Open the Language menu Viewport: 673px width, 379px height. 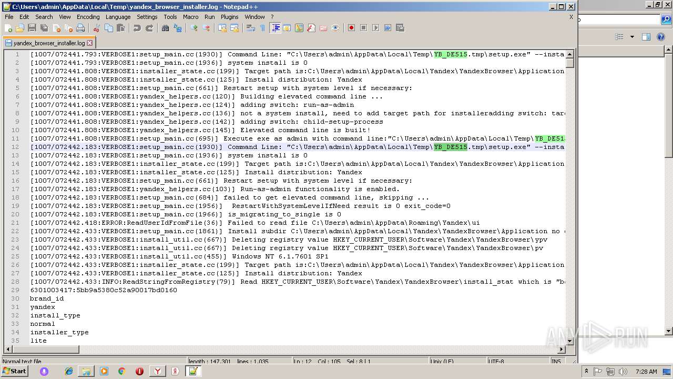118,17
